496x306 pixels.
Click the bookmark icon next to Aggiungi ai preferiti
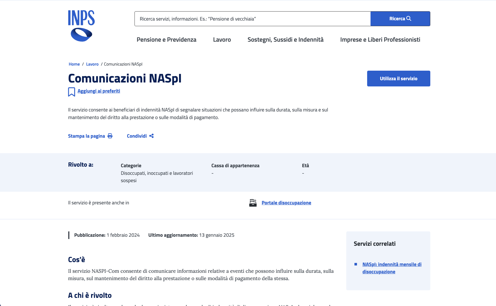click(72, 92)
